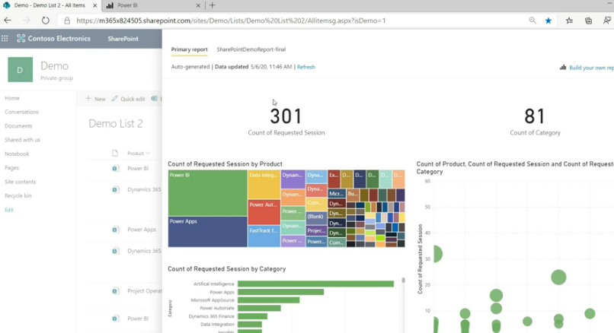
Task: Click the SharePoint header link
Action: (x=123, y=39)
